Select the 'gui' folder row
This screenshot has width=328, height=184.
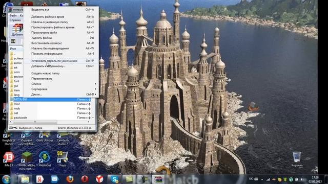tap(16, 86)
